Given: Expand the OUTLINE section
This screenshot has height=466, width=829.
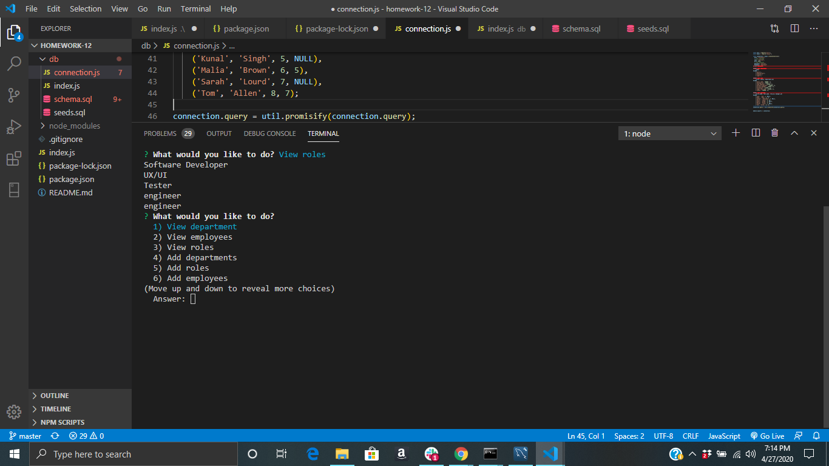Looking at the screenshot, I should coord(80,396).
